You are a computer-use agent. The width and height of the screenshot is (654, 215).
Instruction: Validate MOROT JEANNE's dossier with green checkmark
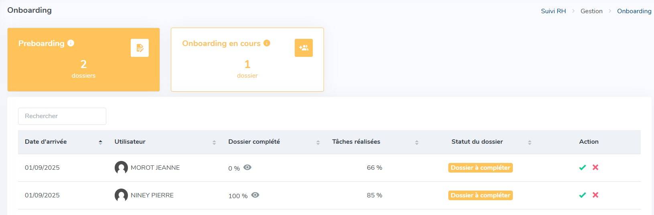[x=583, y=167]
